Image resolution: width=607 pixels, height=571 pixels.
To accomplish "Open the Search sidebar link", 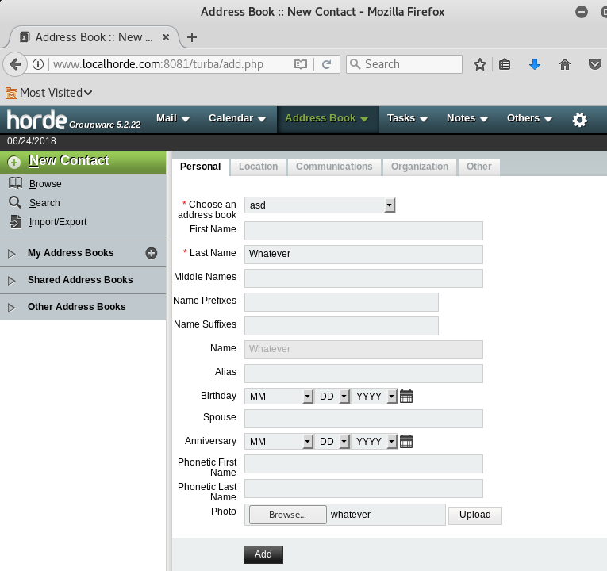I will pos(44,203).
